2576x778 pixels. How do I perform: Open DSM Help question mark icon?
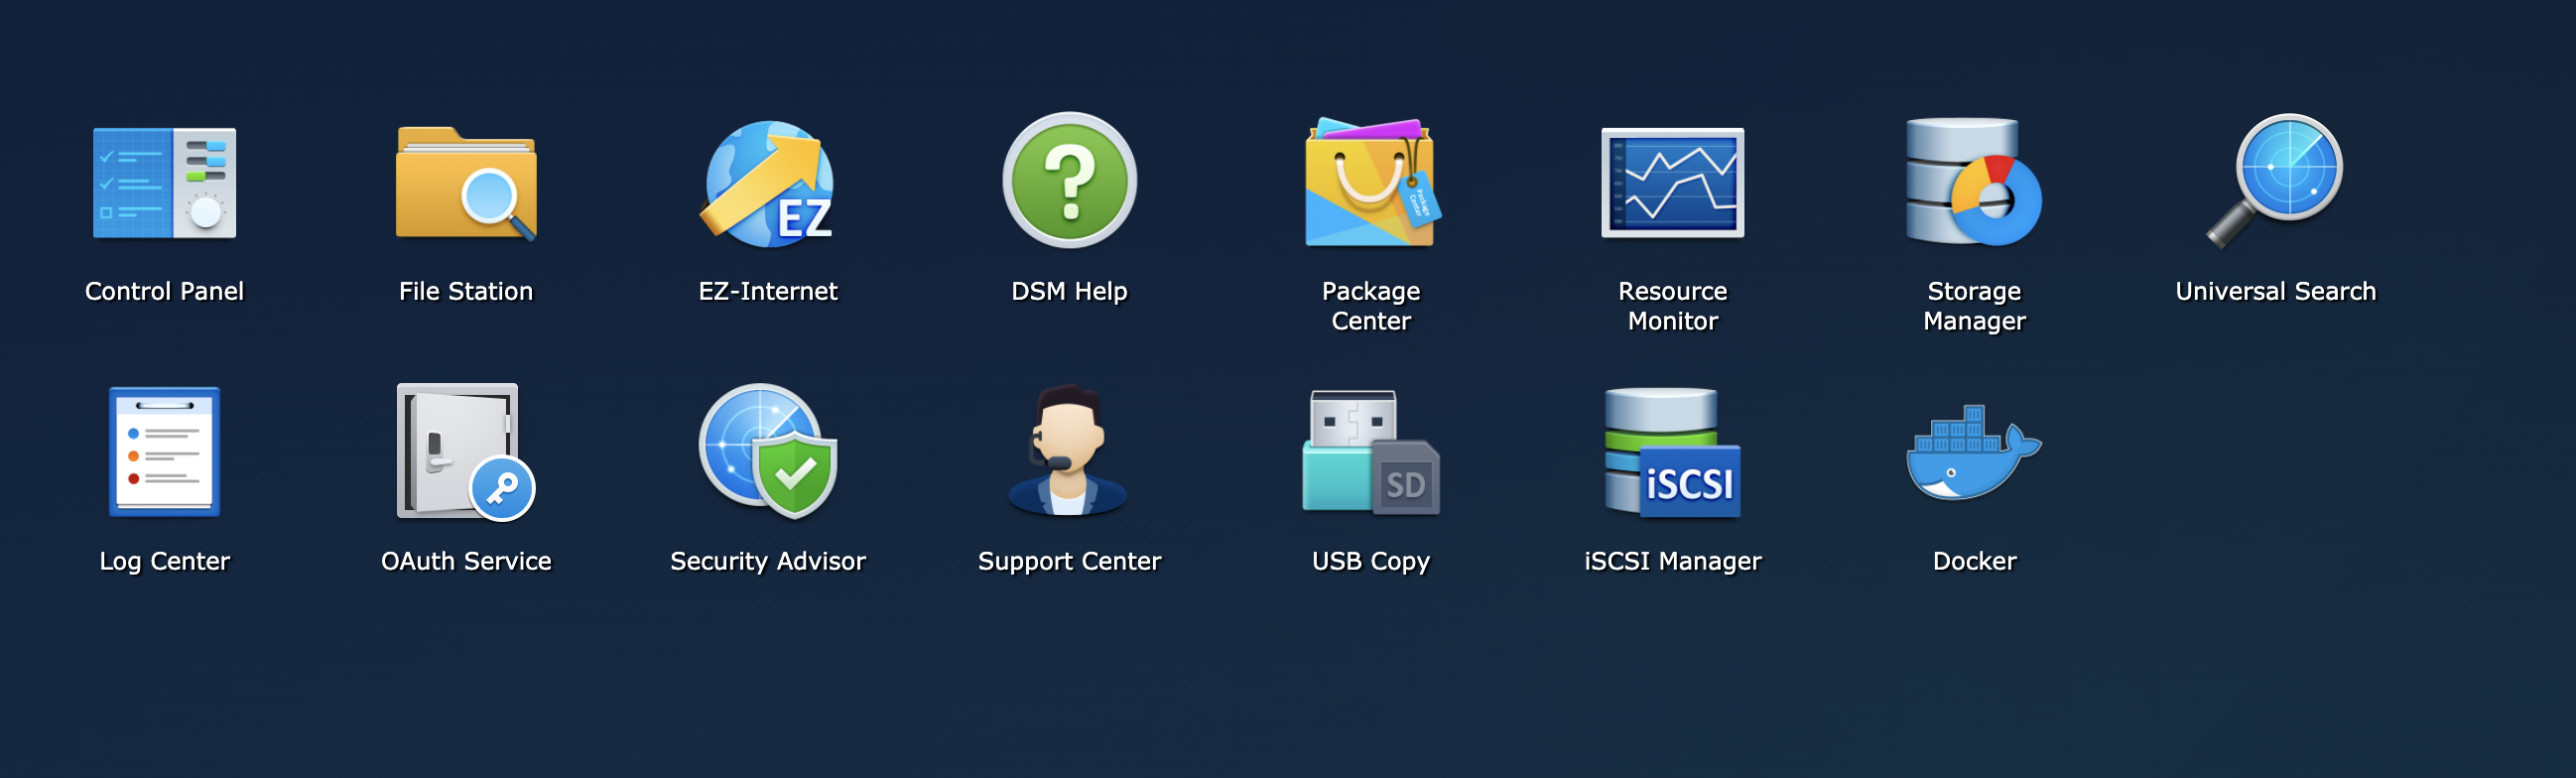tap(1069, 180)
